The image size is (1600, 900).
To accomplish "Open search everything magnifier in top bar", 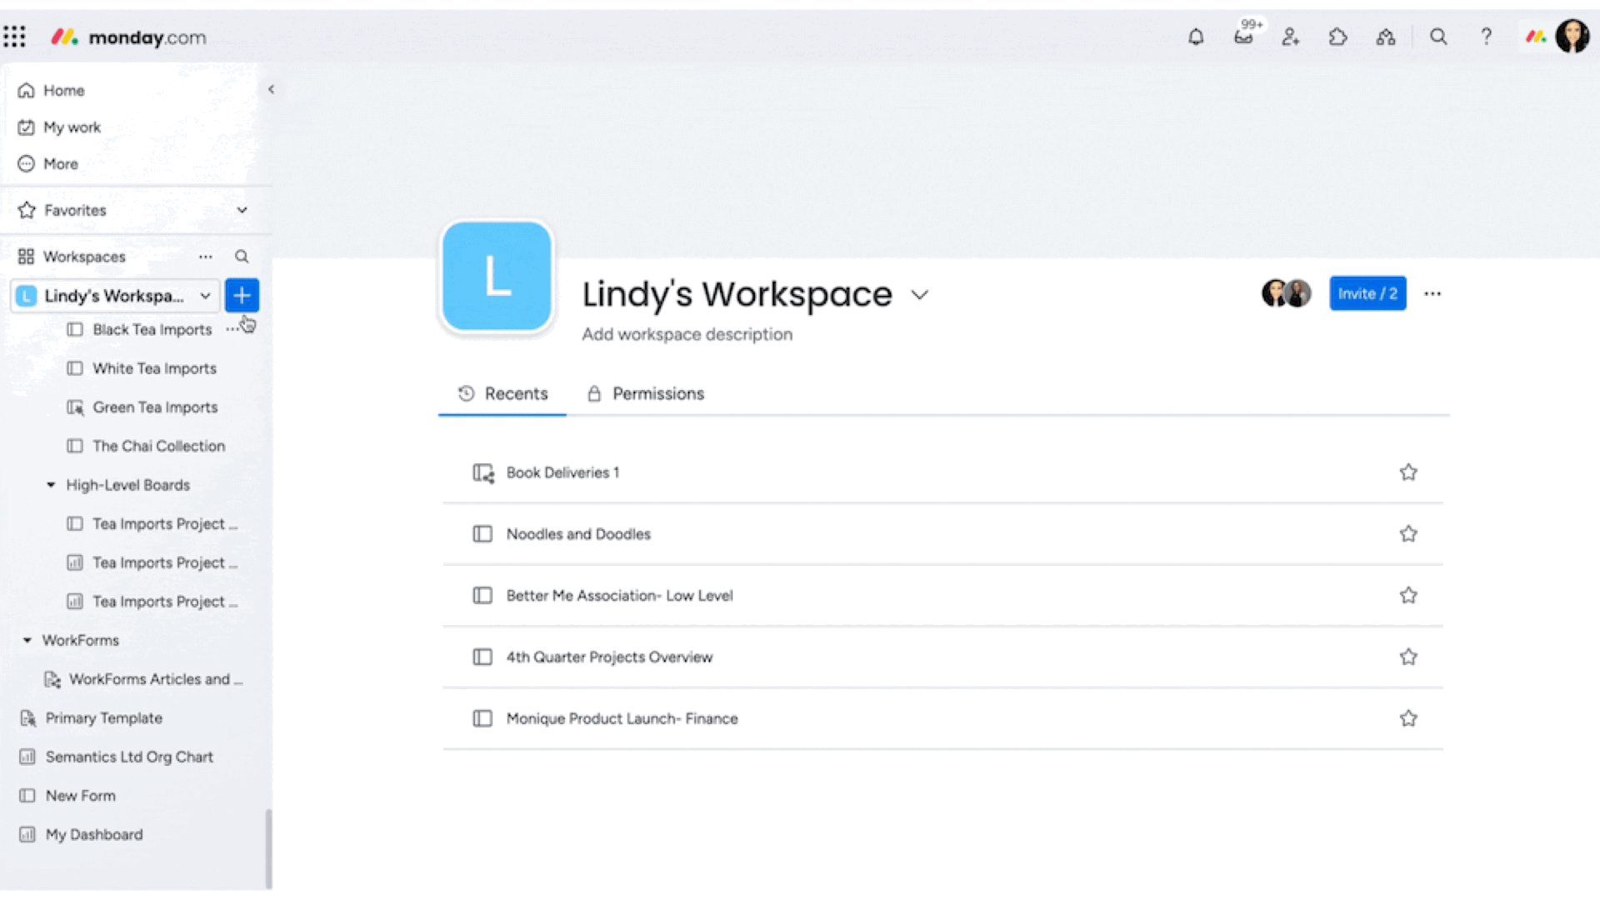I will pyautogui.click(x=1438, y=37).
